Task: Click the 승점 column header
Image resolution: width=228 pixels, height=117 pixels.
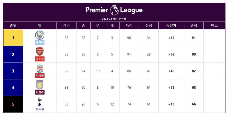Action: (x=194, y=26)
